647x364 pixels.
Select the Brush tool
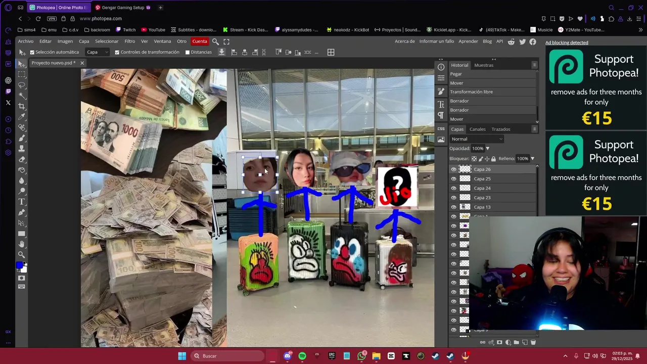22,138
